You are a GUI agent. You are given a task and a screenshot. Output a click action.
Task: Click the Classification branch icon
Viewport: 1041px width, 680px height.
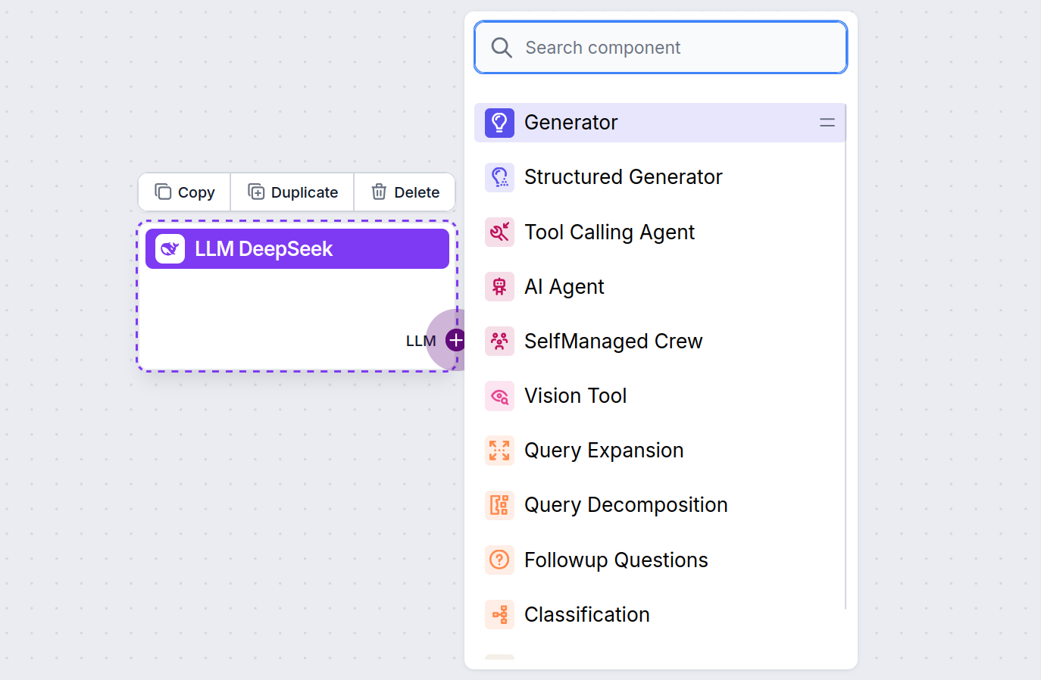click(x=499, y=614)
